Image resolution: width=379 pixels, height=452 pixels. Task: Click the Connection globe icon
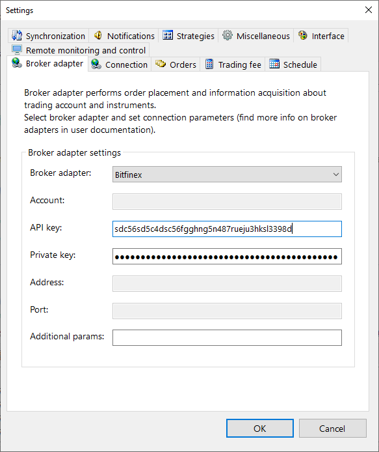click(x=96, y=64)
